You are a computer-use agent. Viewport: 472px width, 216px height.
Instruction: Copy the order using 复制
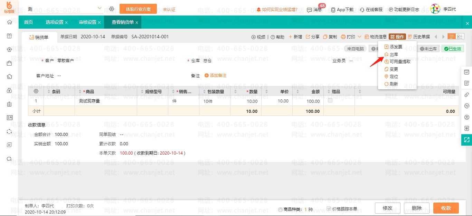pos(330,37)
